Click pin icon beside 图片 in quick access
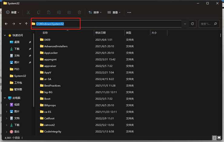 tap(30, 63)
